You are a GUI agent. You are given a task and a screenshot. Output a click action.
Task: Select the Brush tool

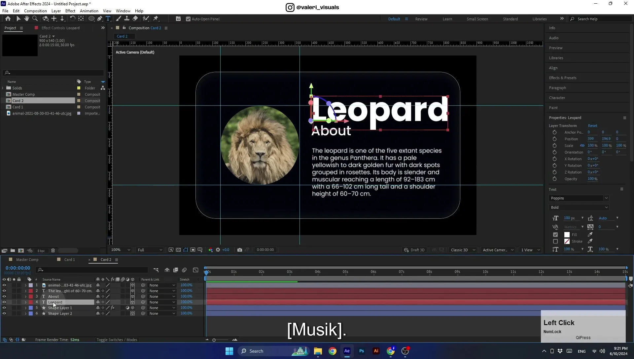[x=119, y=19]
